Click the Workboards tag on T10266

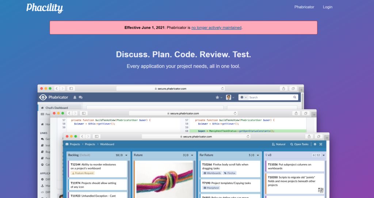click(x=212, y=173)
